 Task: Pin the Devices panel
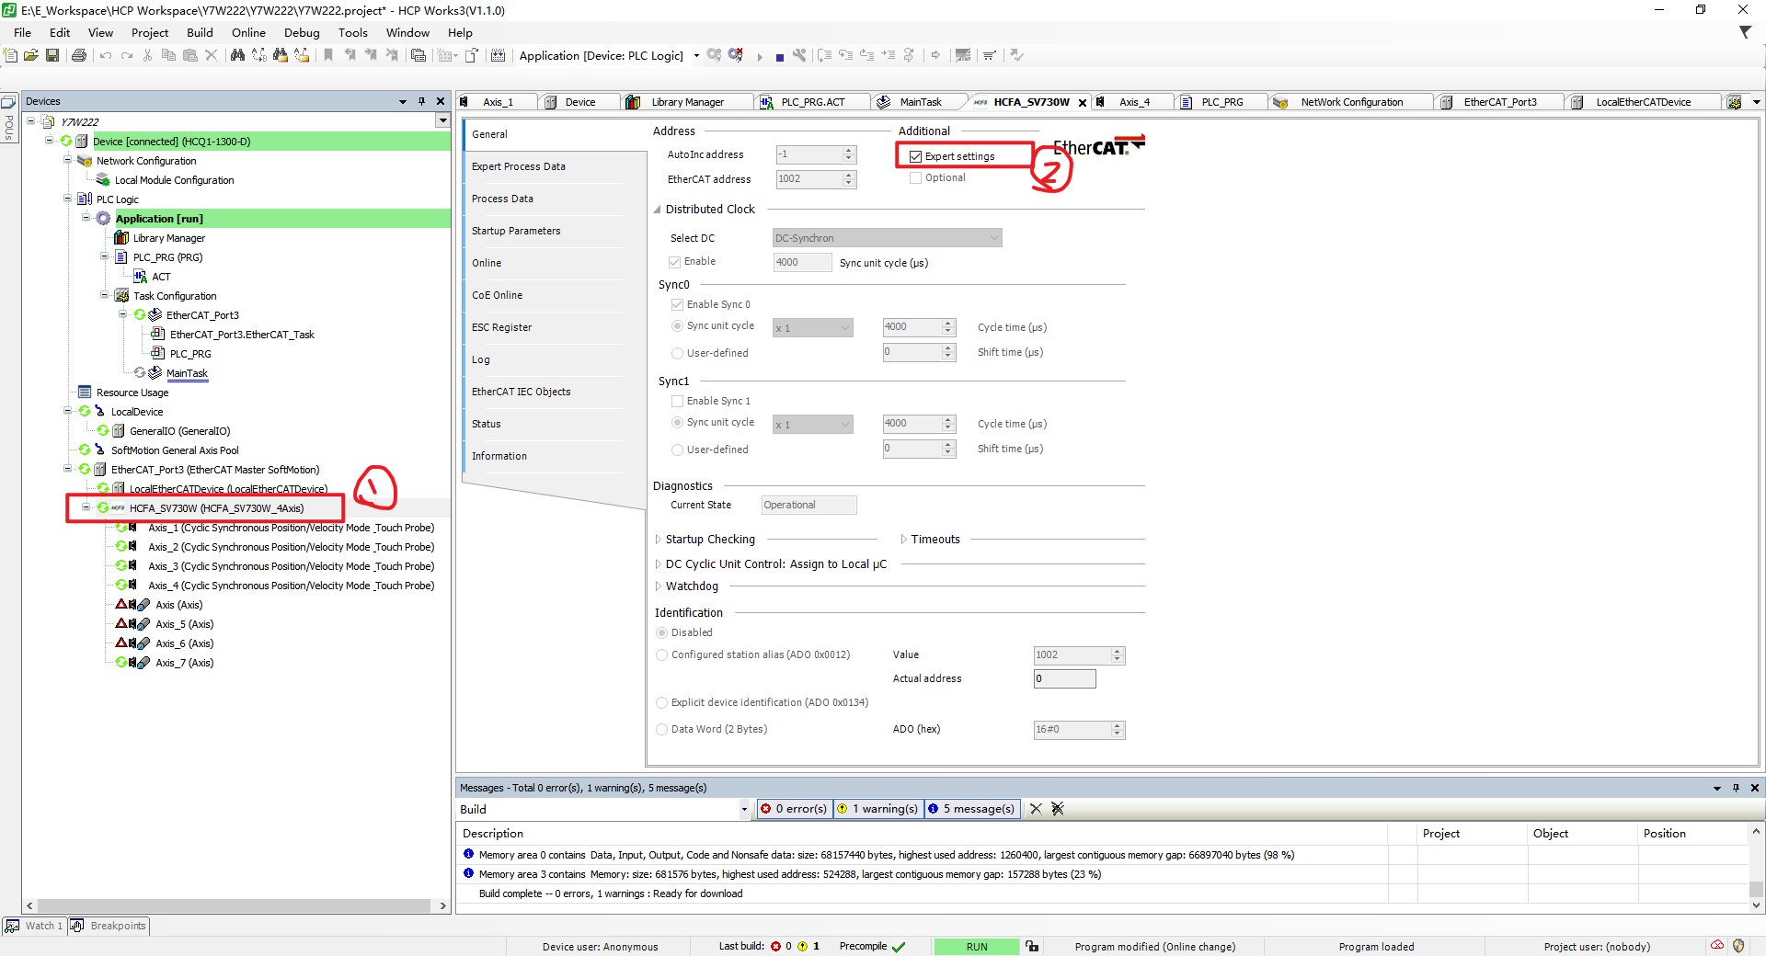coord(422,101)
